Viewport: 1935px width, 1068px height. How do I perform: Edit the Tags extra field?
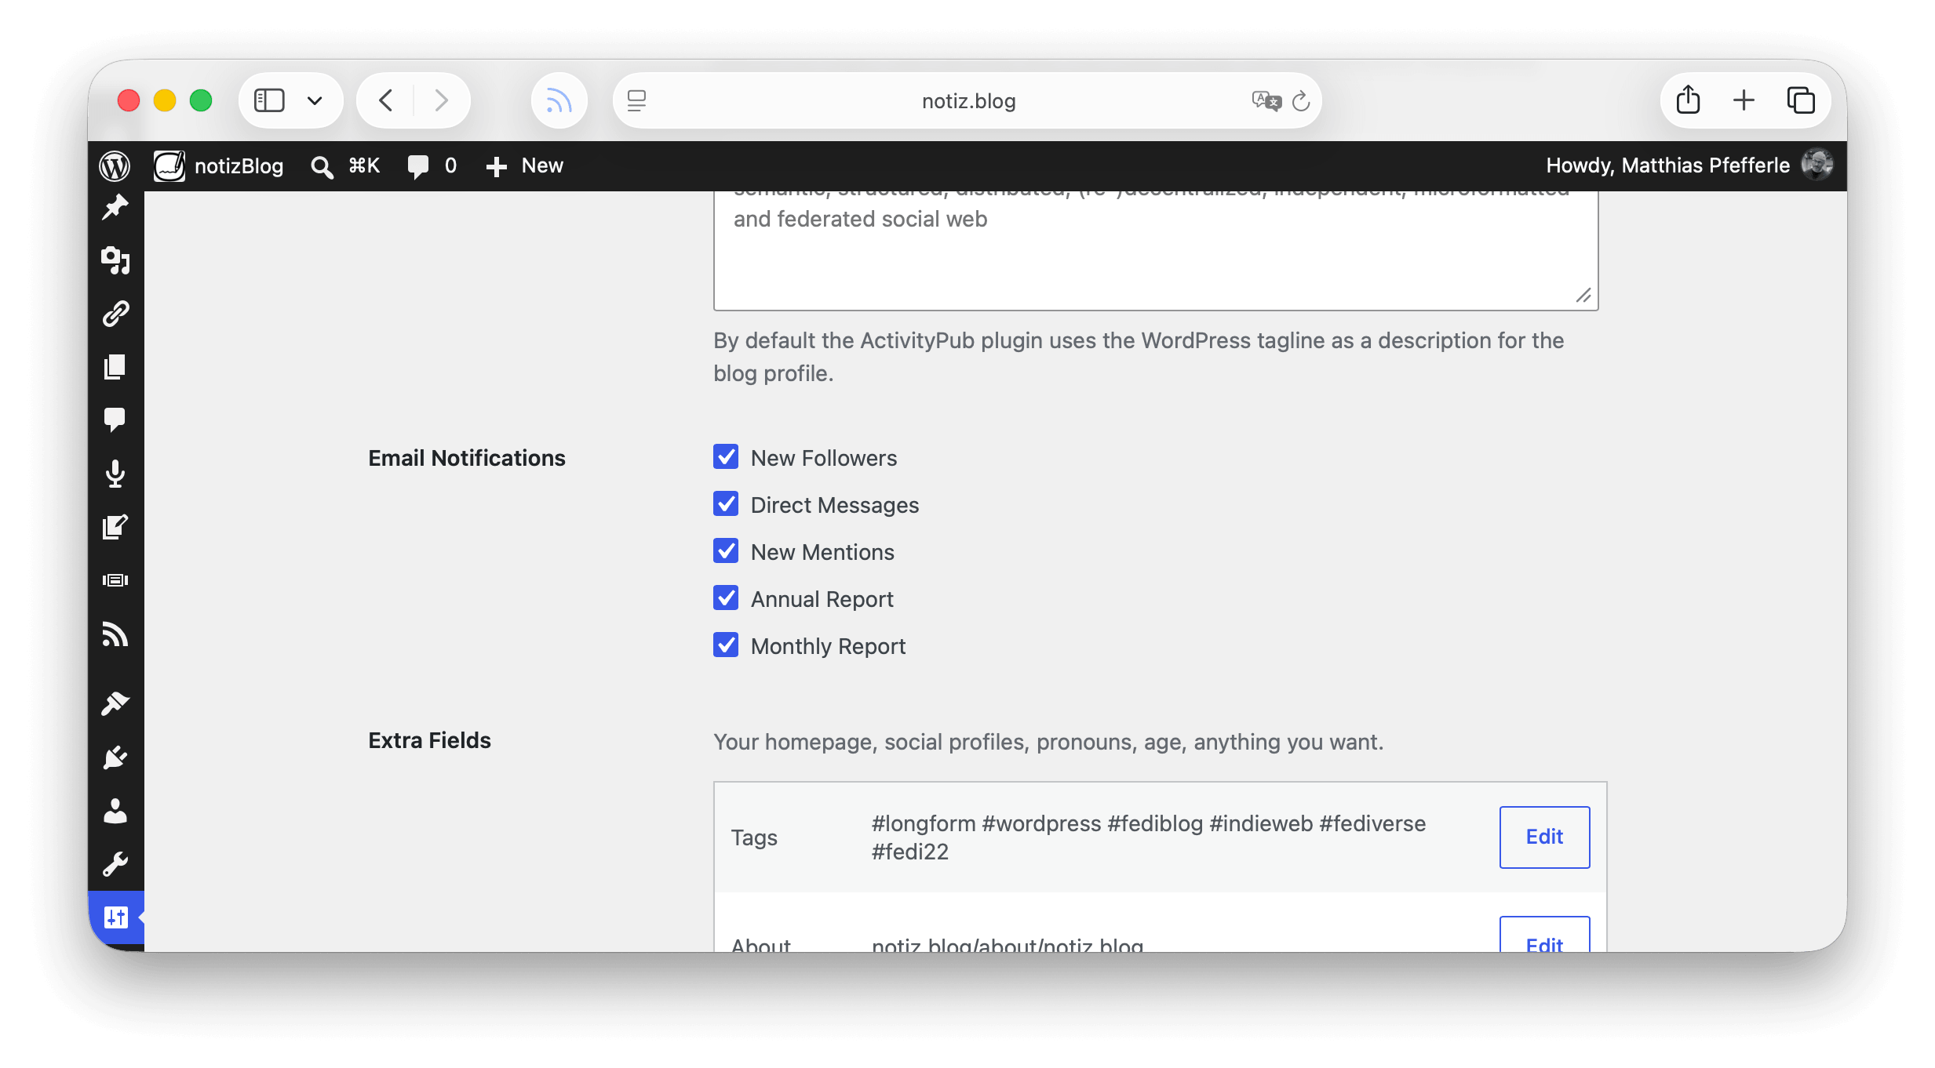pyautogui.click(x=1544, y=837)
